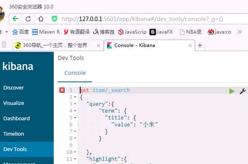This screenshot has width=248, height=164.
Task: Click the sidebar-toggle icon left of tabs
Action: click(x=4, y=45)
